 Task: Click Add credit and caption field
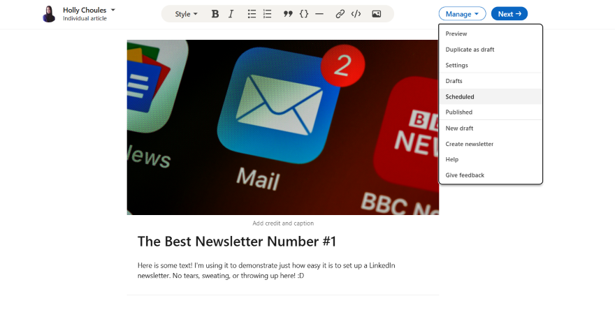click(x=283, y=223)
